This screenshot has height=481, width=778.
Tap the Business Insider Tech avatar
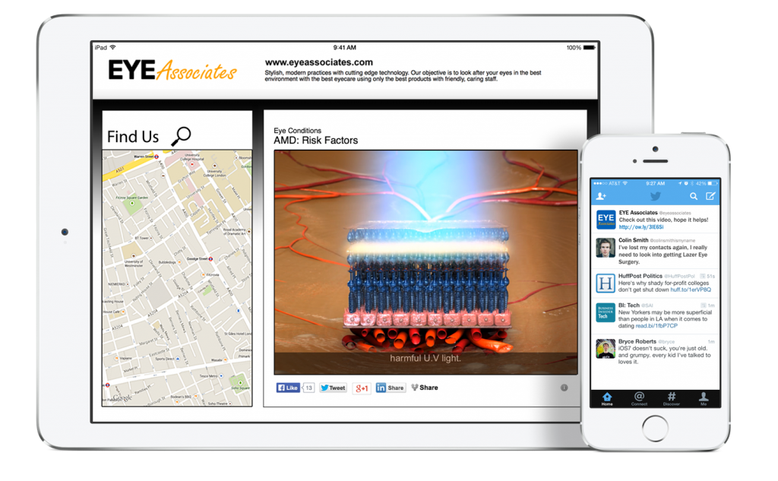(x=606, y=313)
